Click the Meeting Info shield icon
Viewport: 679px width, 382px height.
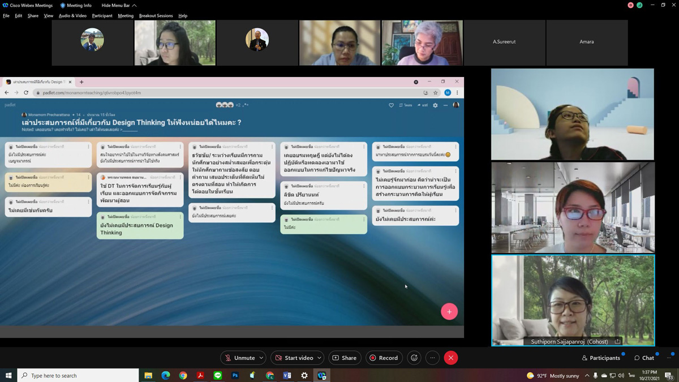click(x=63, y=5)
